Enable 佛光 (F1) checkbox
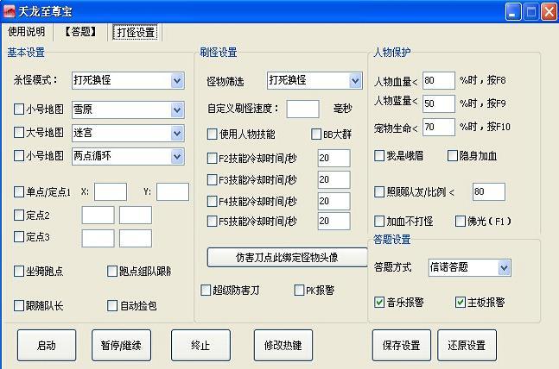 point(461,222)
